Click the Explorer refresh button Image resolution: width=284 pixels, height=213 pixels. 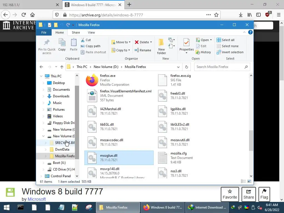(x=187, y=67)
